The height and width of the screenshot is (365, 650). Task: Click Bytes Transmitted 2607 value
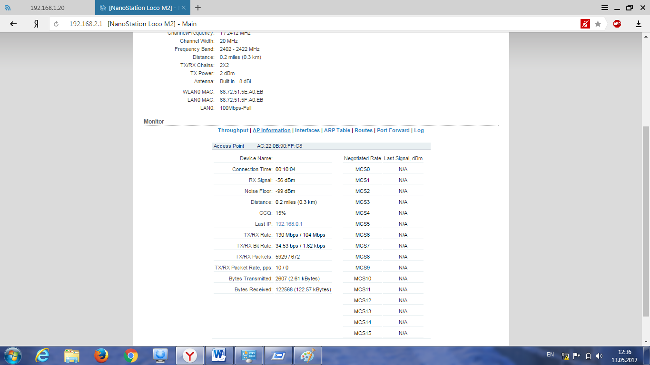pos(297,279)
